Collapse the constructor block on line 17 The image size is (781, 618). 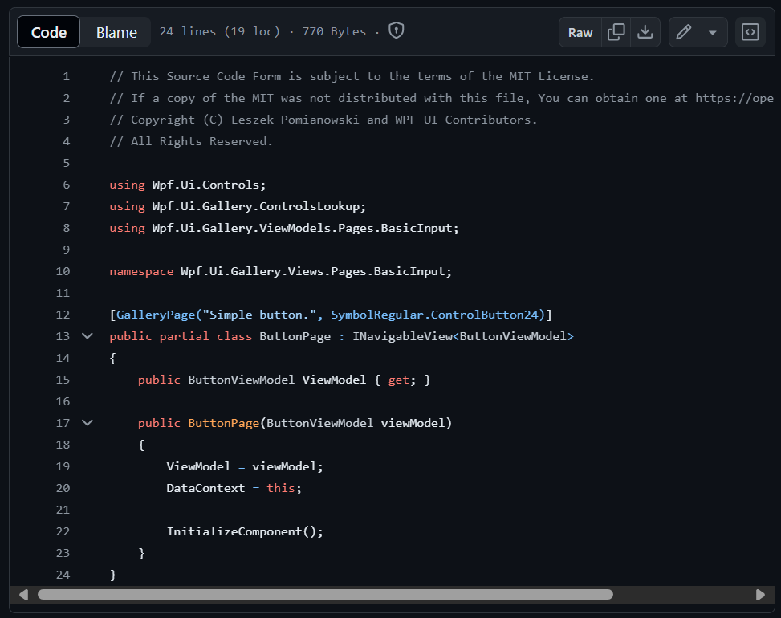click(87, 422)
